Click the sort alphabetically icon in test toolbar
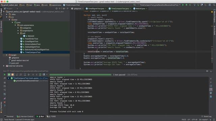 [17, 75]
